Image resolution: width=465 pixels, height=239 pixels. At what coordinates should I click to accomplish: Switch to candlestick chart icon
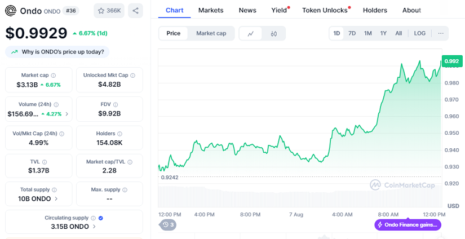coord(274,33)
